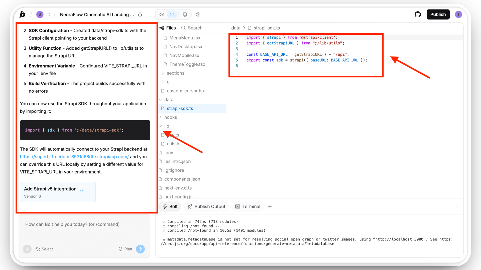Viewport: 481px width, 270px height.
Task: Select the Publish Output tab
Action: [206, 206]
